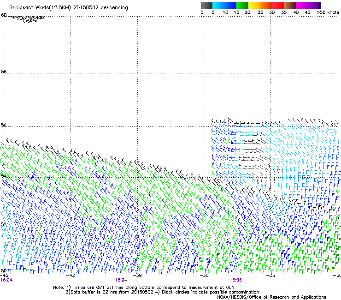
Task: Select the latitude label '52'
Action: click(x=4, y=224)
